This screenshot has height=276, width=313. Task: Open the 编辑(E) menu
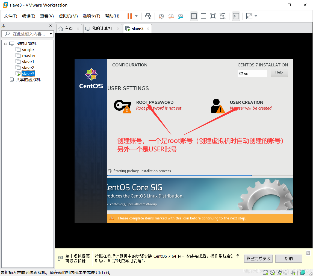[29, 16]
